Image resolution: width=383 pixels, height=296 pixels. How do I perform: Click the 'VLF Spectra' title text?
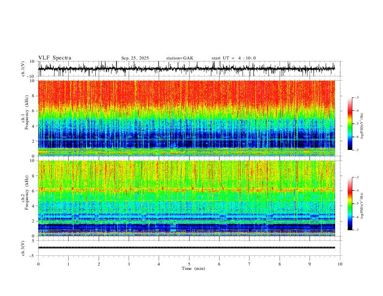55,58
